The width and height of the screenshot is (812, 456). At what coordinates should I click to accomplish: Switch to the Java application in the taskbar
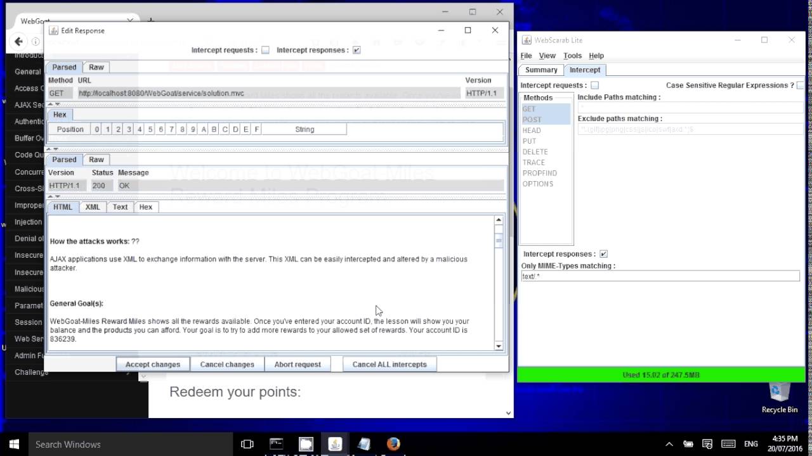[x=335, y=444]
